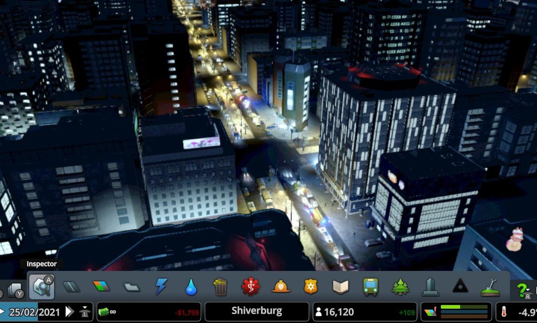Select the Inspector tool

click(42, 286)
